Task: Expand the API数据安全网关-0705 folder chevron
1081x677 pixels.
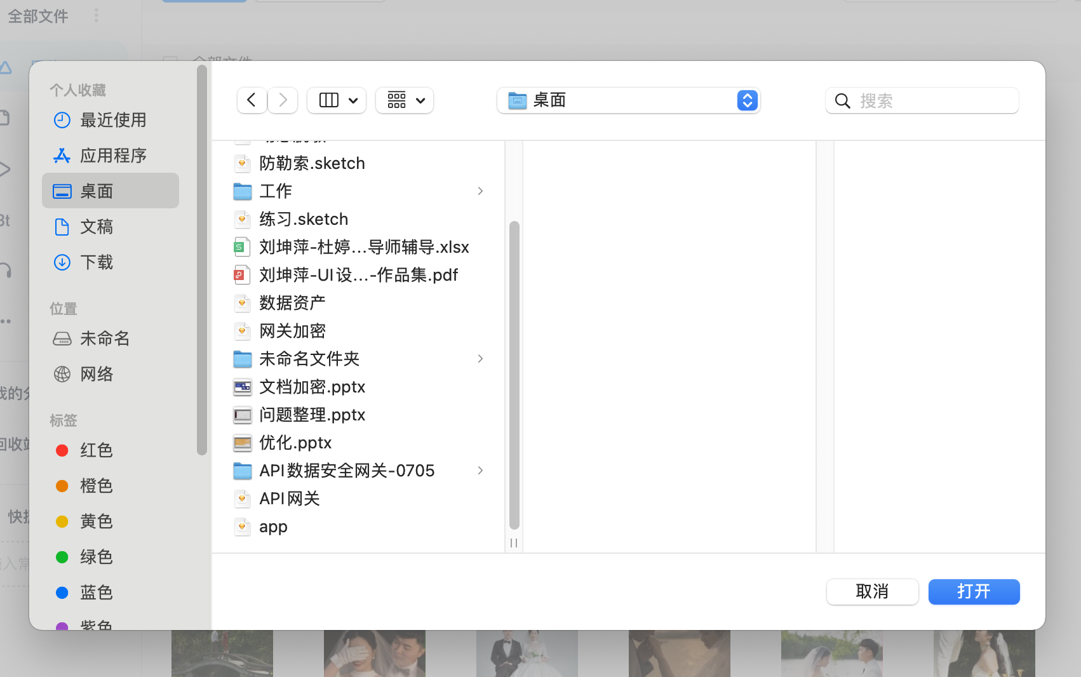Action: (480, 471)
